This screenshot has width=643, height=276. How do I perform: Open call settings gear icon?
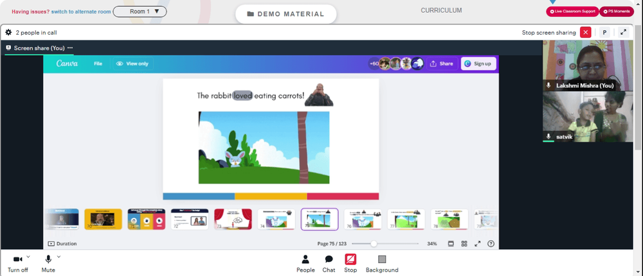click(8, 32)
